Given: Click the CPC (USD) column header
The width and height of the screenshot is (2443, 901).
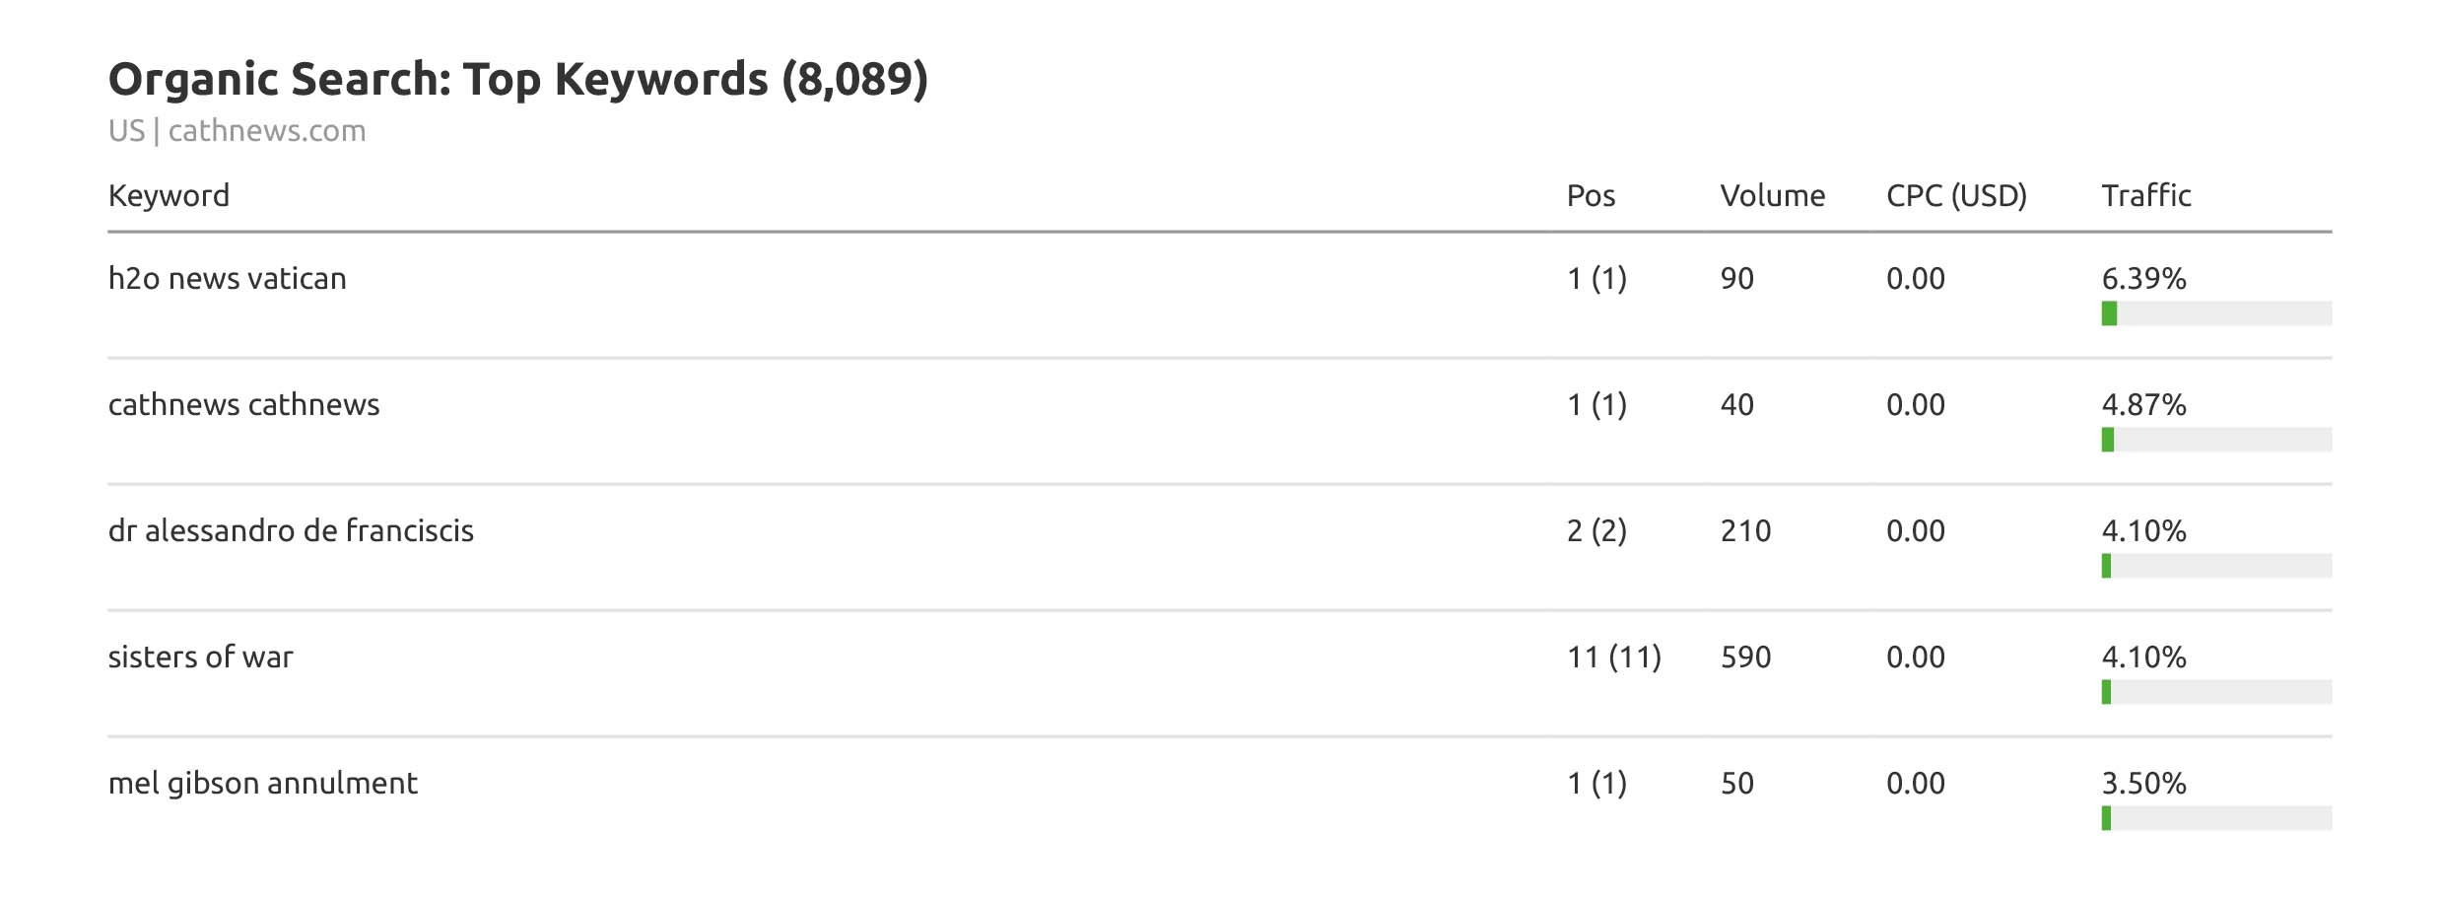Looking at the screenshot, I should pos(1956,196).
